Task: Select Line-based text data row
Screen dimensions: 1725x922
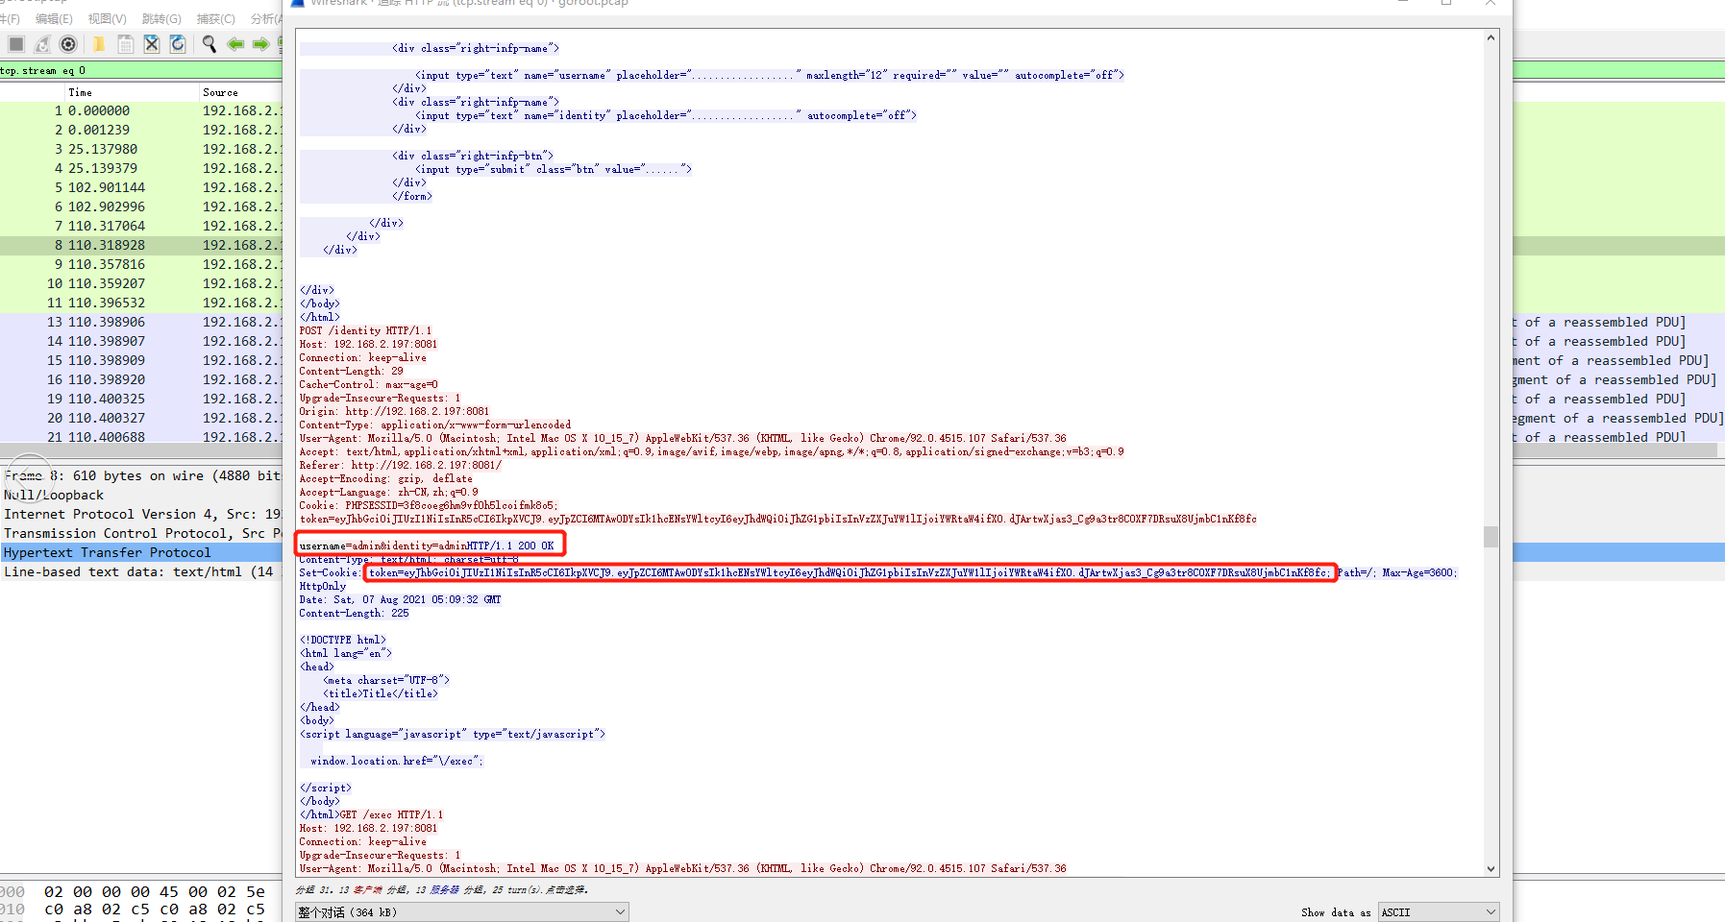Action: 141,571
